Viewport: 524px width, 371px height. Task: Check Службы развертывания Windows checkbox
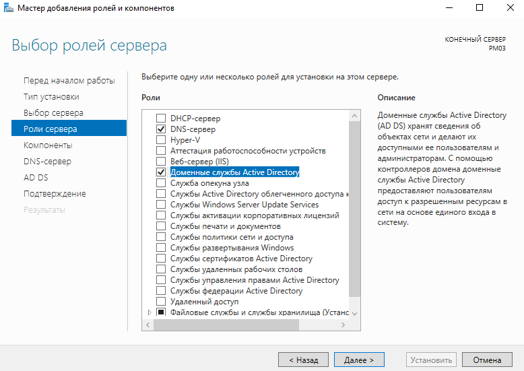point(161,248)
